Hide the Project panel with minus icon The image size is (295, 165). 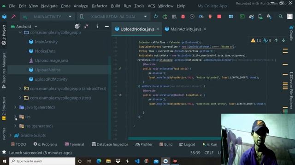click(x=107, y=27)
